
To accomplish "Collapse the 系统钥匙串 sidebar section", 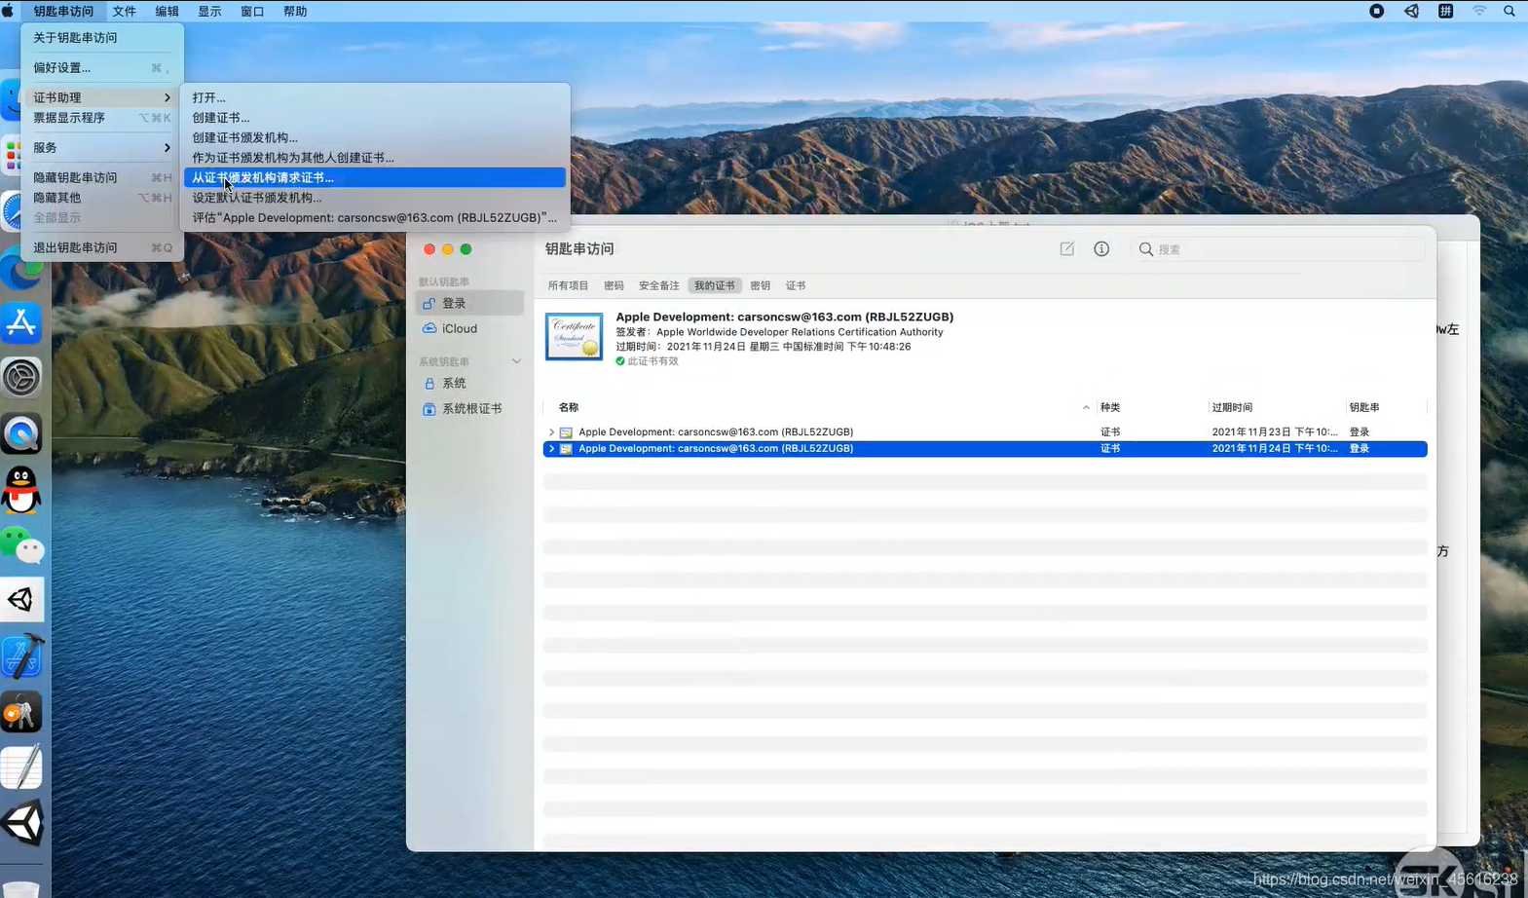I will [x=516, y=361].
